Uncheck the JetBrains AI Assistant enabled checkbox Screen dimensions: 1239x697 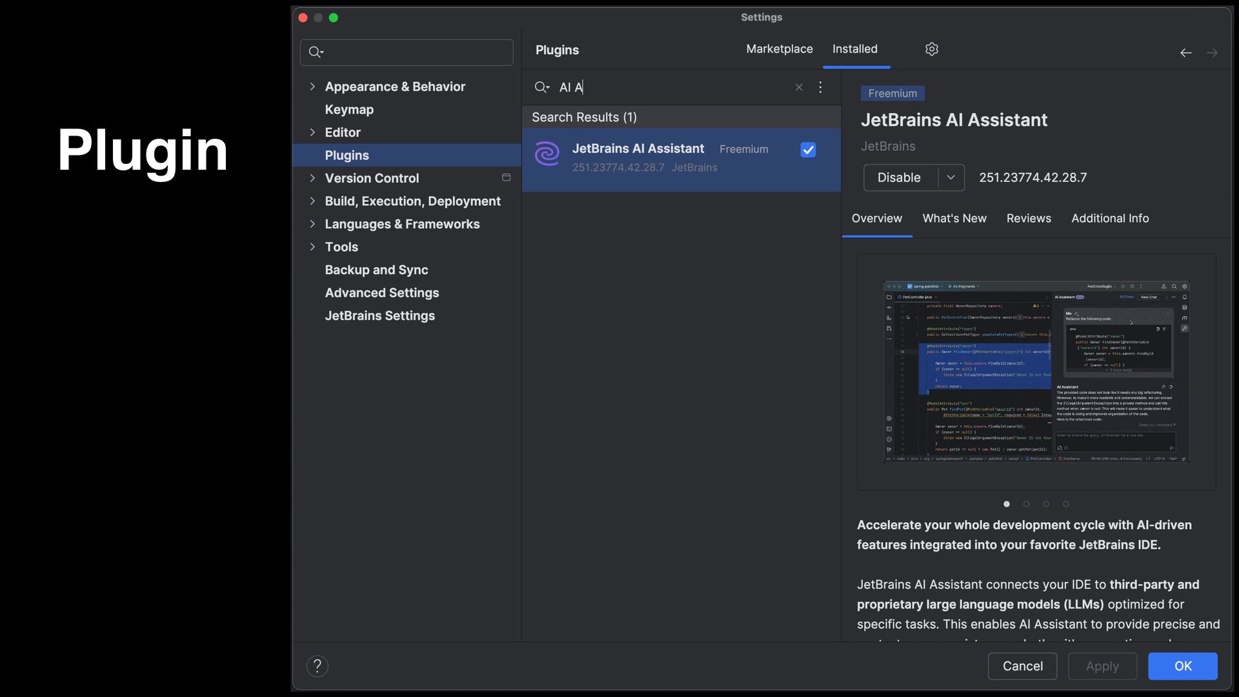[808, 150]
